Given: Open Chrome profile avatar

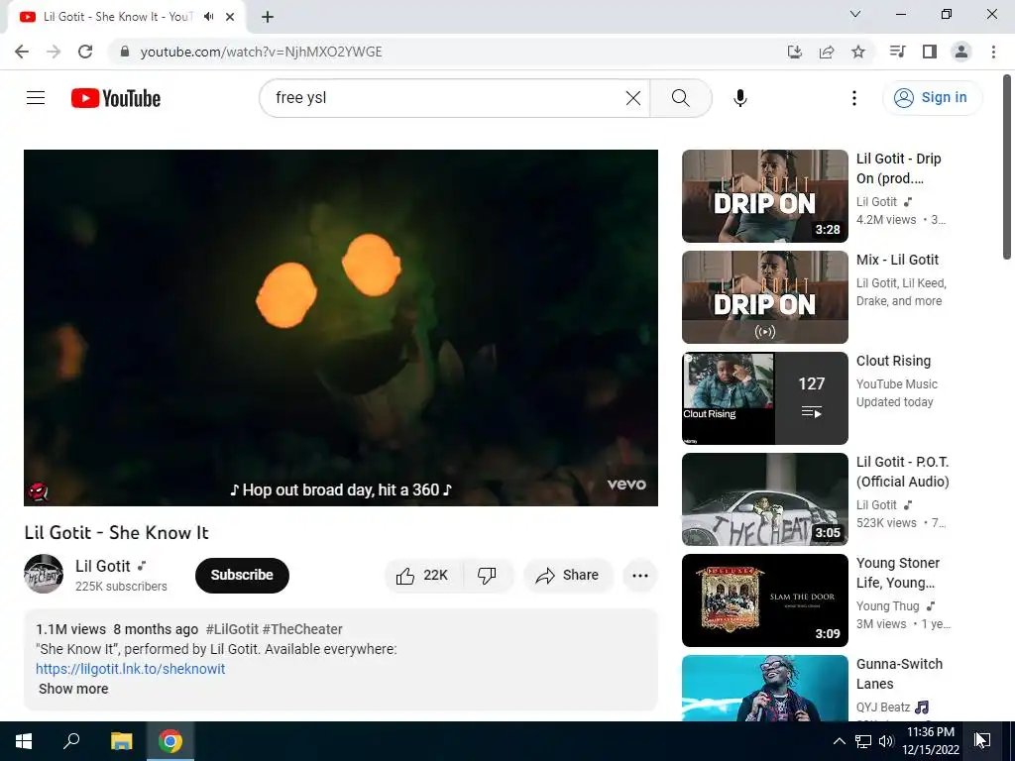Looking at the screenshot, I should tap(961, 52).
